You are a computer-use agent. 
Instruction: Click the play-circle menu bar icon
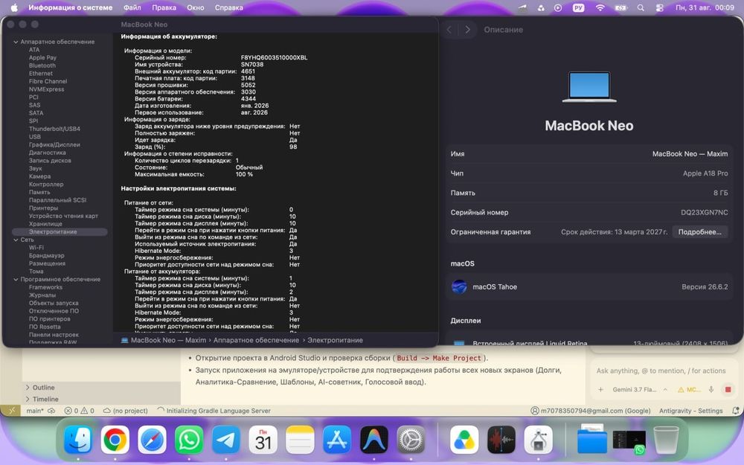[x=558, y=7]
